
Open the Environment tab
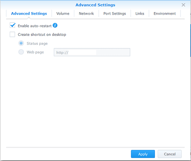[x=165, y=14]
